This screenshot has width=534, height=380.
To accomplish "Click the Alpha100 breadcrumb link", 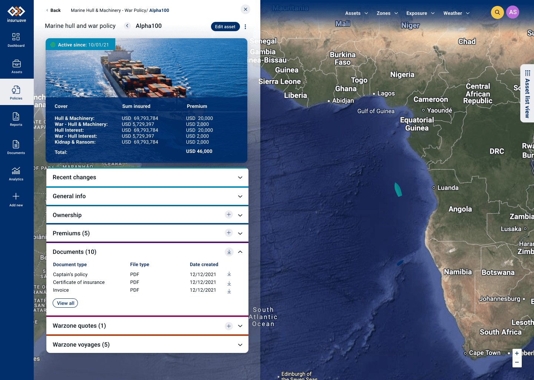I will click(159, 10).
